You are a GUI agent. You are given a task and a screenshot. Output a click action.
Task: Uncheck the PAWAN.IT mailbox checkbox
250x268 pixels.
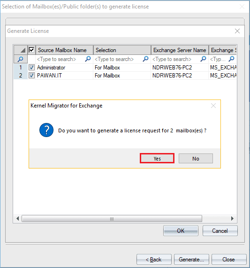[31, 75]
